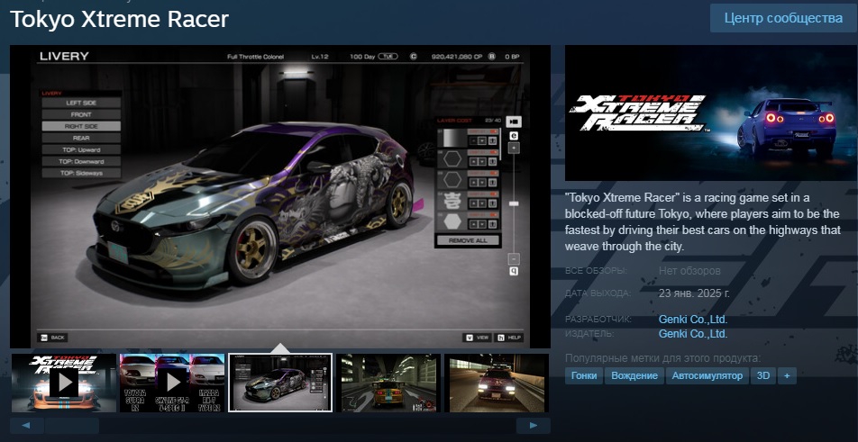This screenshot has height=442, width=858.
Task: Click the q key icon below the slider
Action: click(x=514, y=271)
